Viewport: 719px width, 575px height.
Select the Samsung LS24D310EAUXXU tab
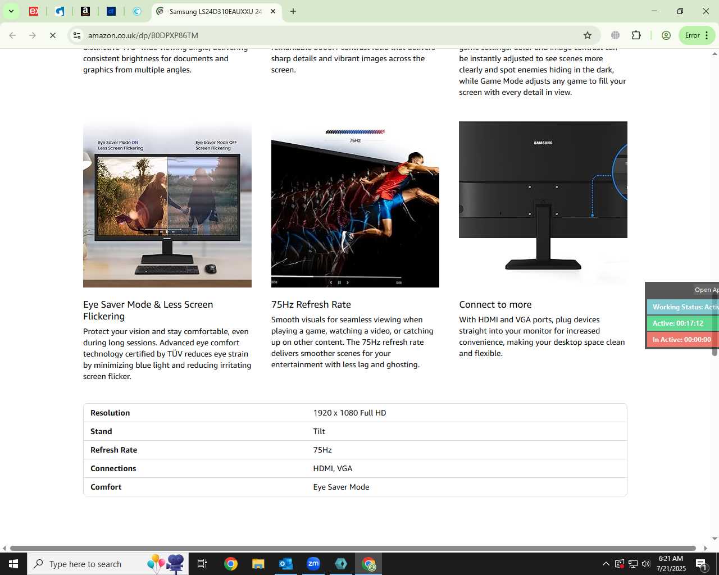[x=216, y=11]
